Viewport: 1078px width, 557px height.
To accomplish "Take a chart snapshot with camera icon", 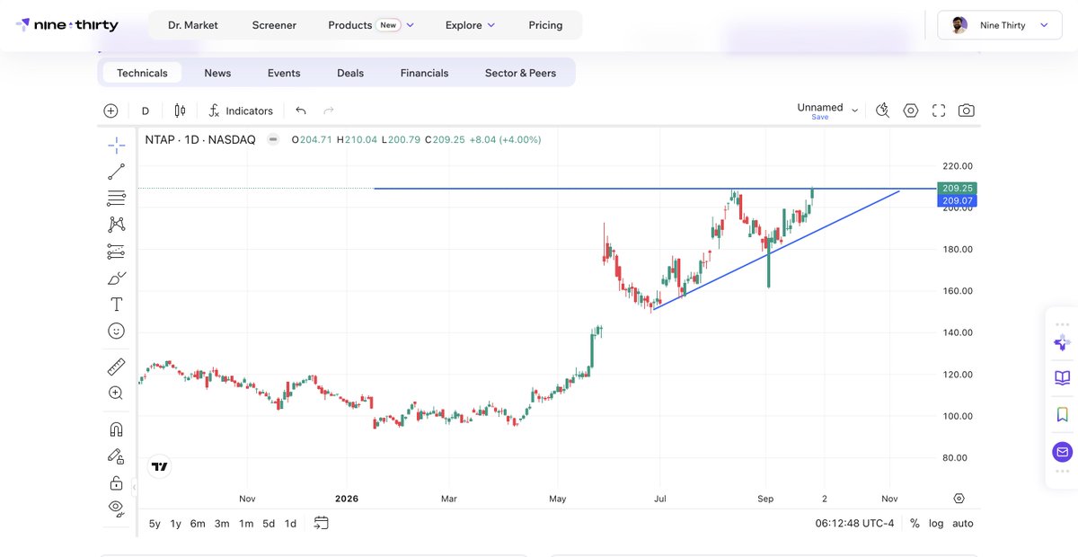I will (967, 111).
